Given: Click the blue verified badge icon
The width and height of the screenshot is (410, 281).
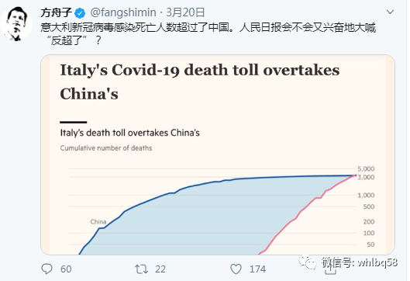Looking at the screenshot, I should pyautogui.click(x=80, y=13).
